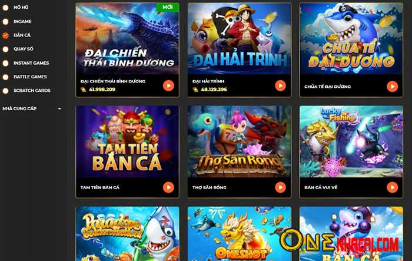
Task: Select the Ingame category radio button
Action: tap(5, 22)
